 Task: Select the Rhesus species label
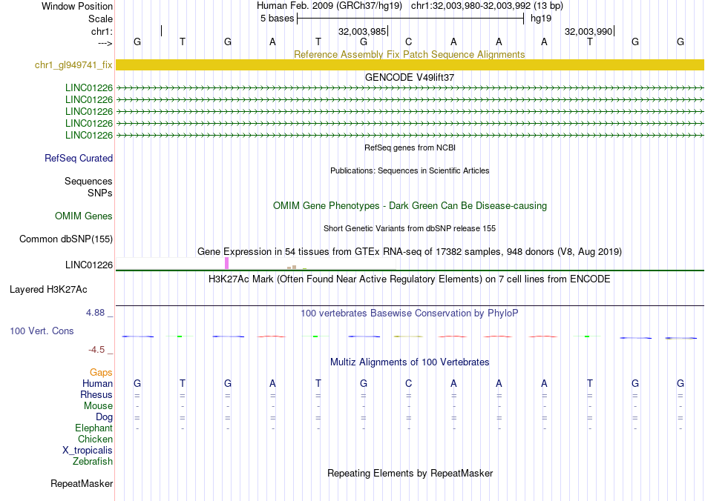pyautogui.click(x=96, y=394)
